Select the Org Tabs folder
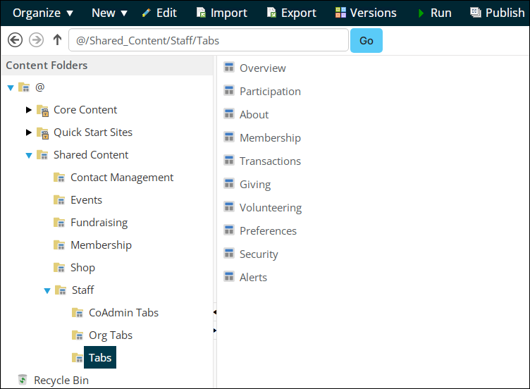The image size is (530, 389). [x=111, y=335]
